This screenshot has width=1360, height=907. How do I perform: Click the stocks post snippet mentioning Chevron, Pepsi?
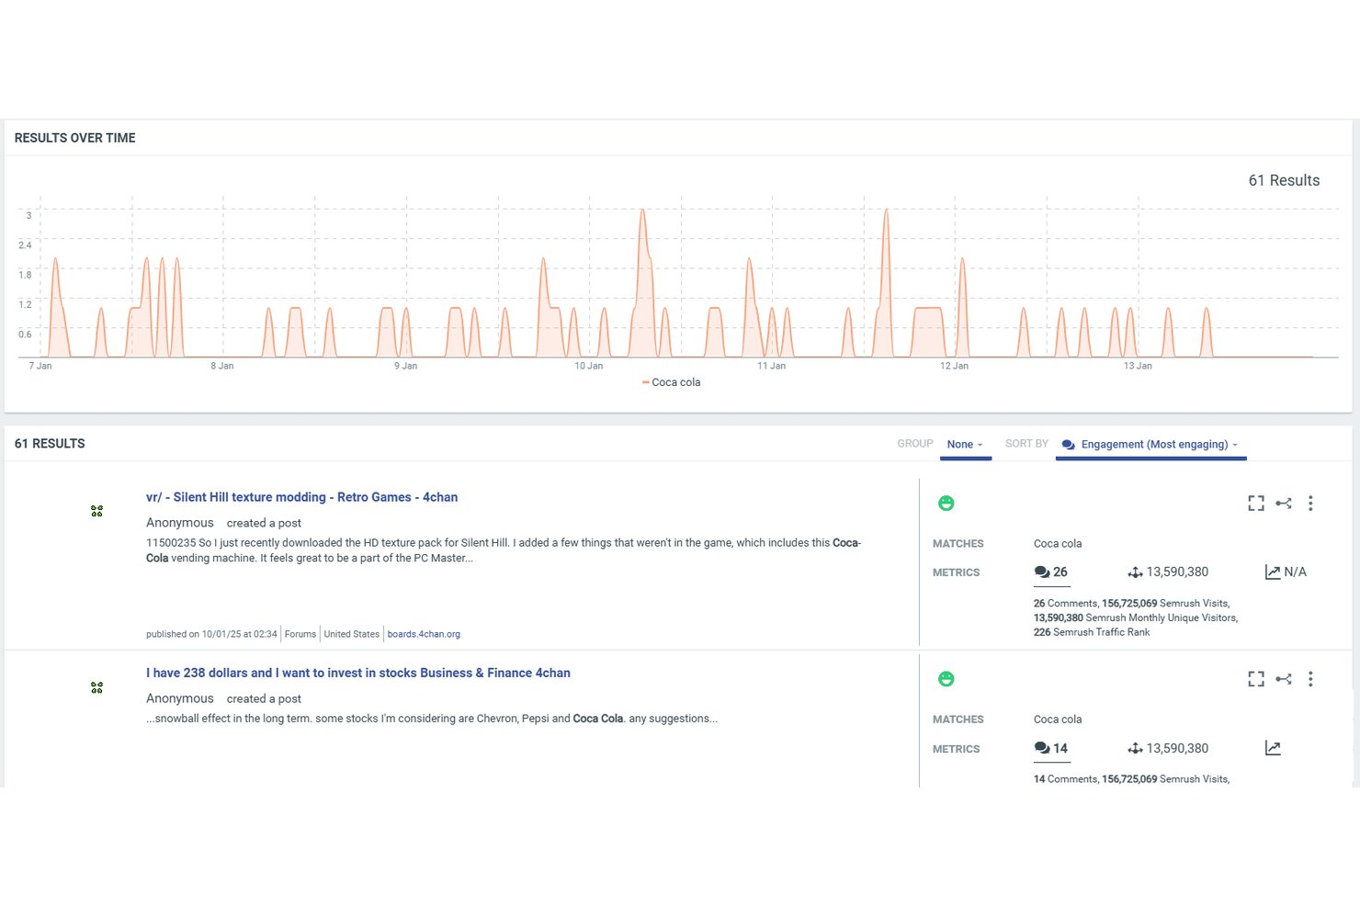click(x=432, y=719)
